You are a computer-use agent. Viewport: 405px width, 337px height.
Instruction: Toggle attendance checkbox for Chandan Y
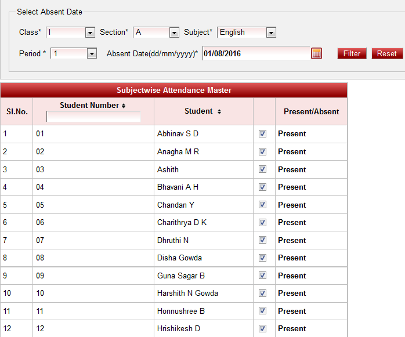tap(263, 205)
